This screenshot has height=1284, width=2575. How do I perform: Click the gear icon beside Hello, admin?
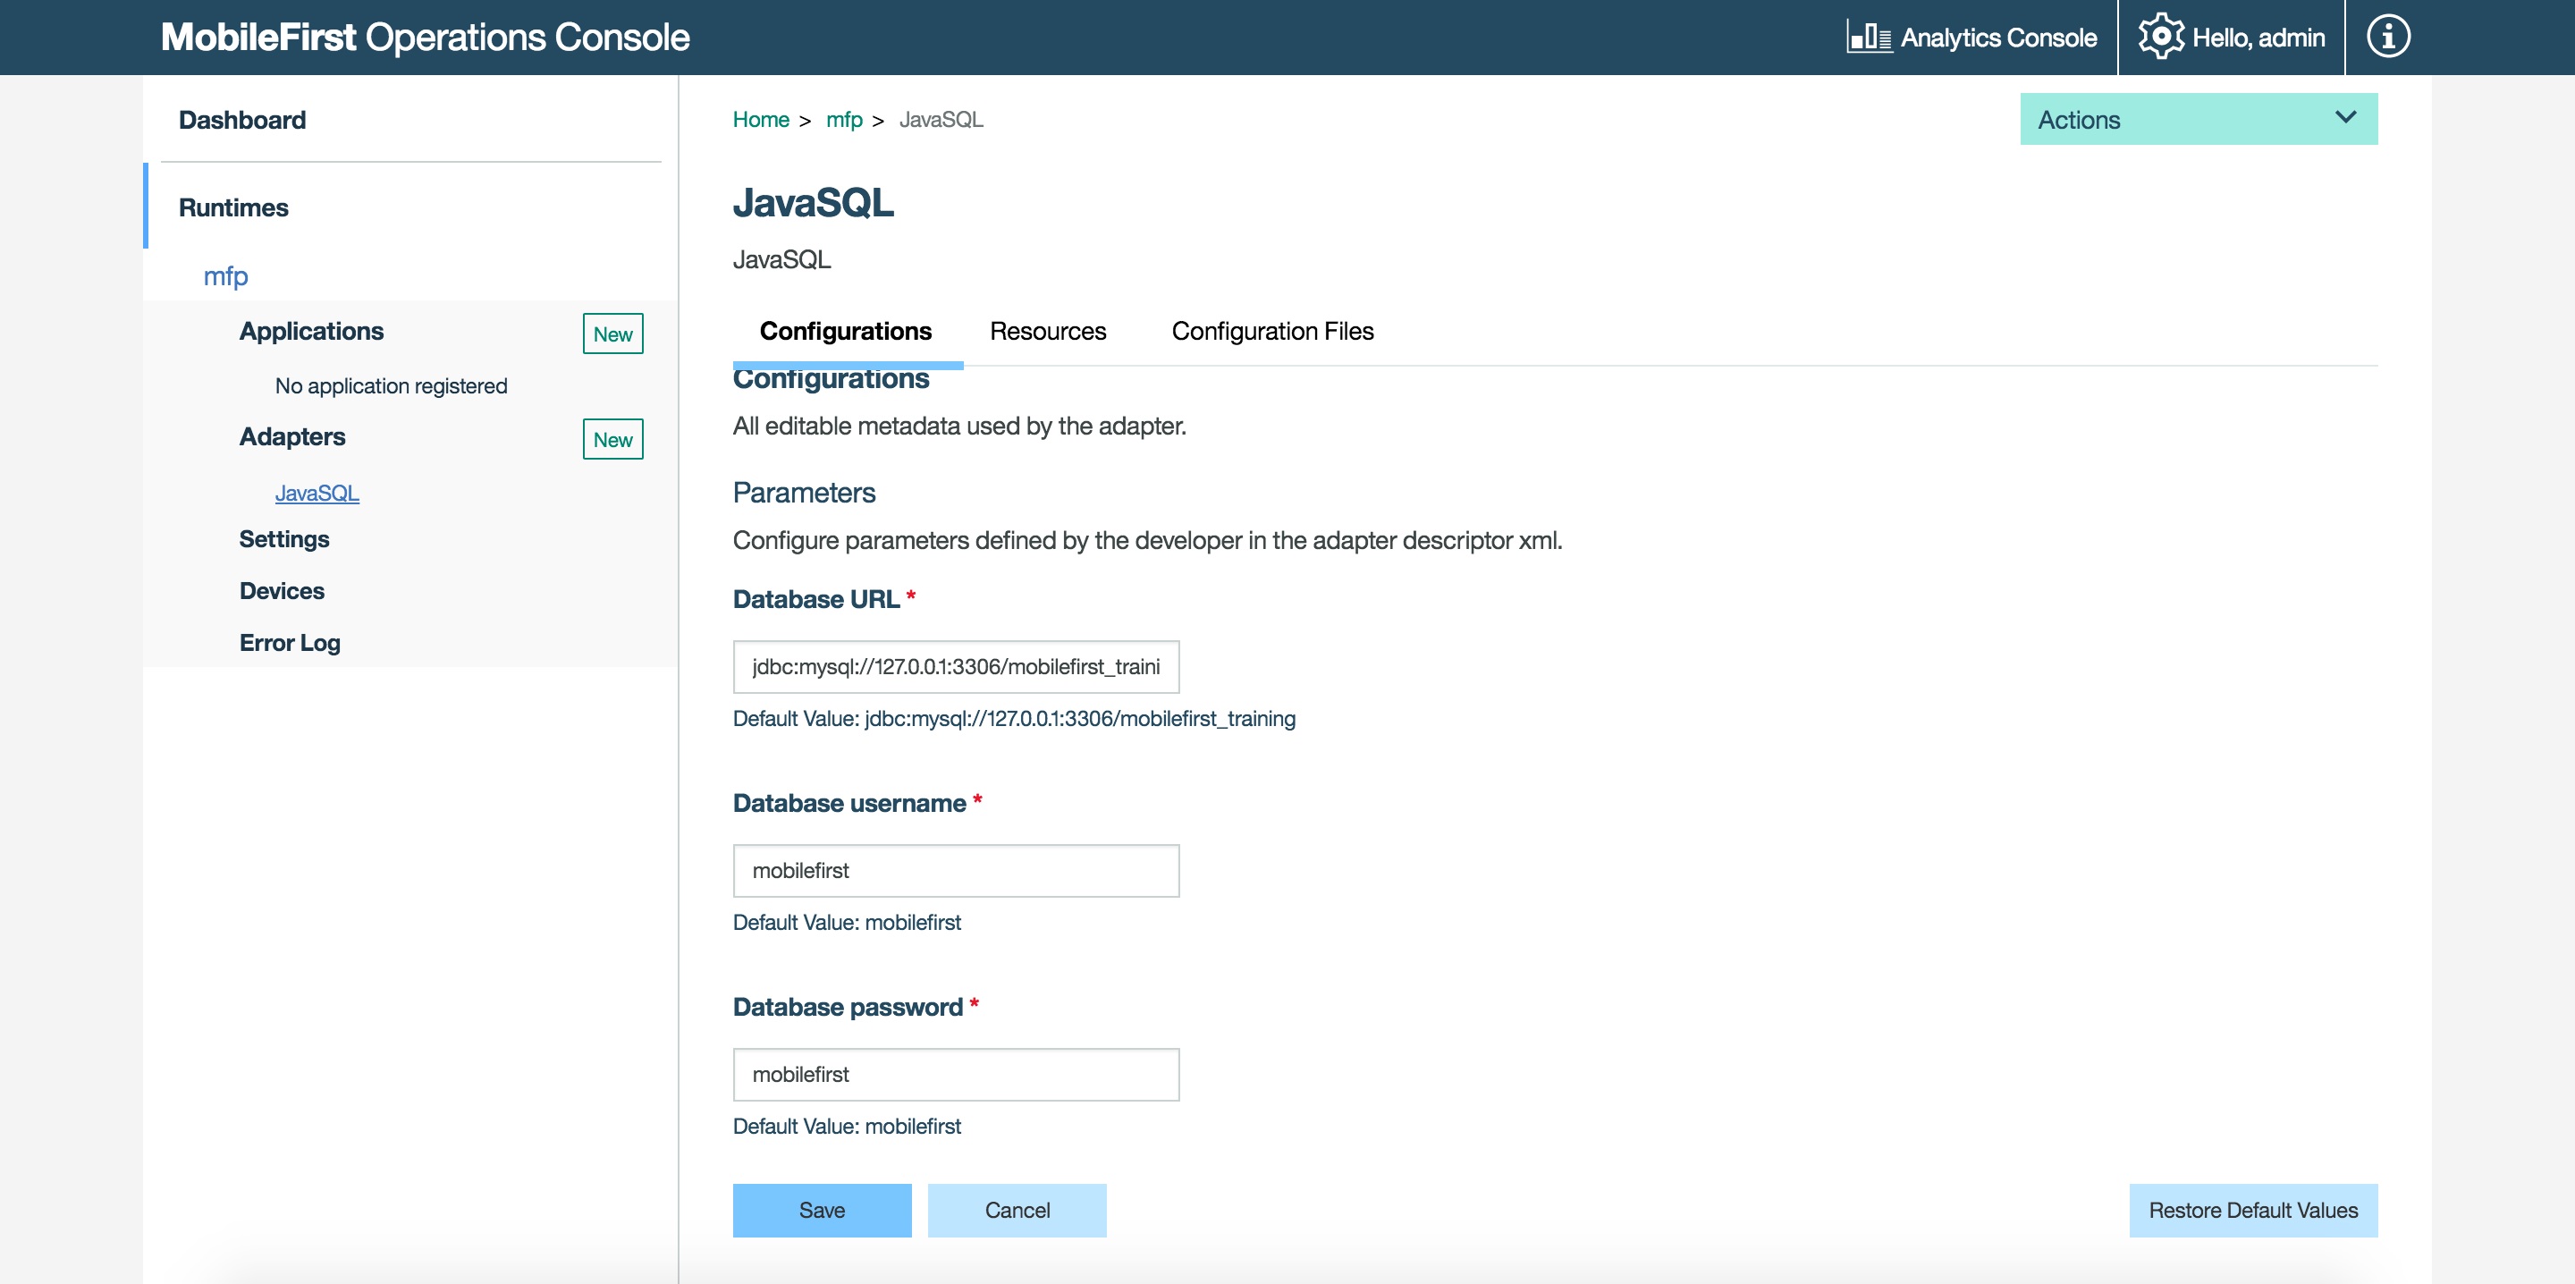[2161, 37]
